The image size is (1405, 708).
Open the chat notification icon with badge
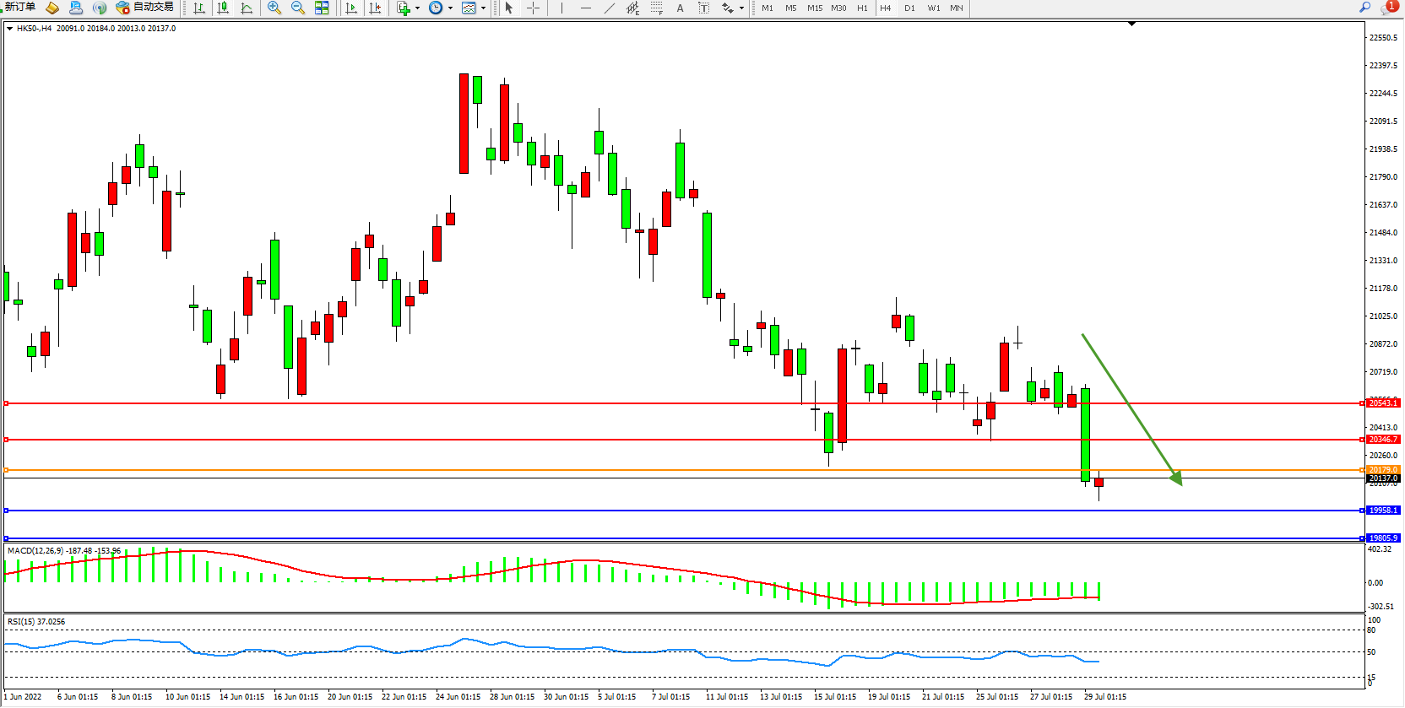(1388, 8)
